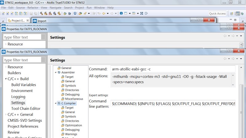This screenshot has height=138, width=246.
Task: Select Warnings under C Compiler
Action: point(71,134)
